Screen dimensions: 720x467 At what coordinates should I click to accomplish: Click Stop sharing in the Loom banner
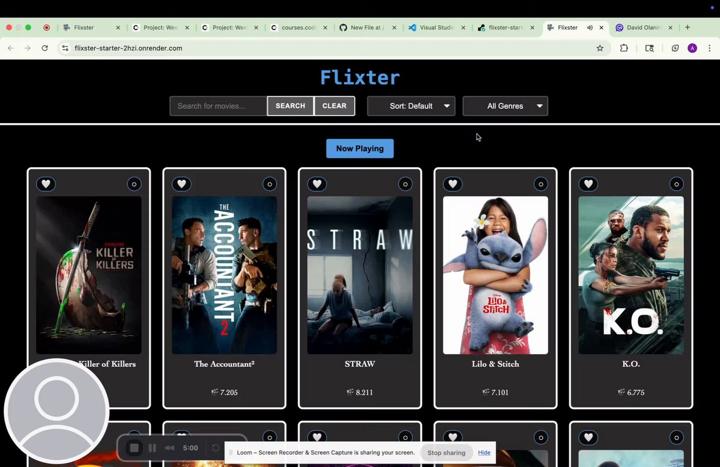pyautogui.click(x=447, y=452)
